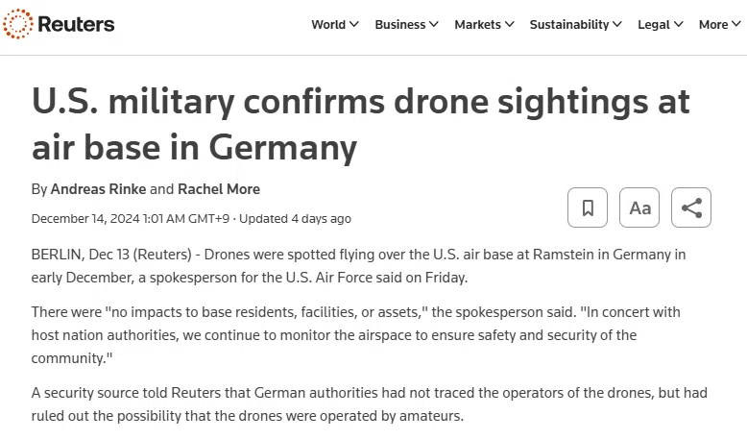The height and width of the screenshot is (439, 747).
Task: Share the article via the share icon
Action: click(x=691, y=207)
